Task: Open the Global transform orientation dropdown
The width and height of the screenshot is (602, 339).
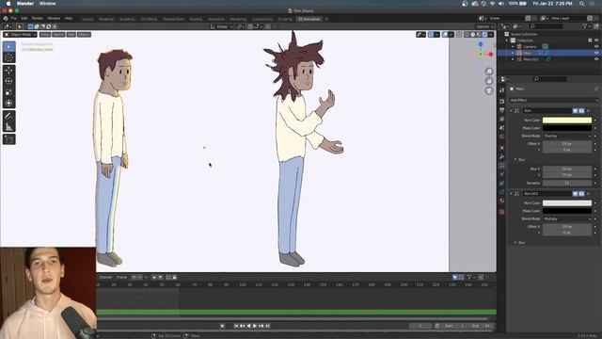Action: point(222,26)
